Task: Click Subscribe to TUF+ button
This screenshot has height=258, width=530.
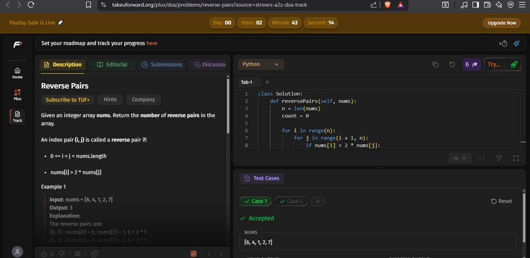Action: click(x=68, y=100)
